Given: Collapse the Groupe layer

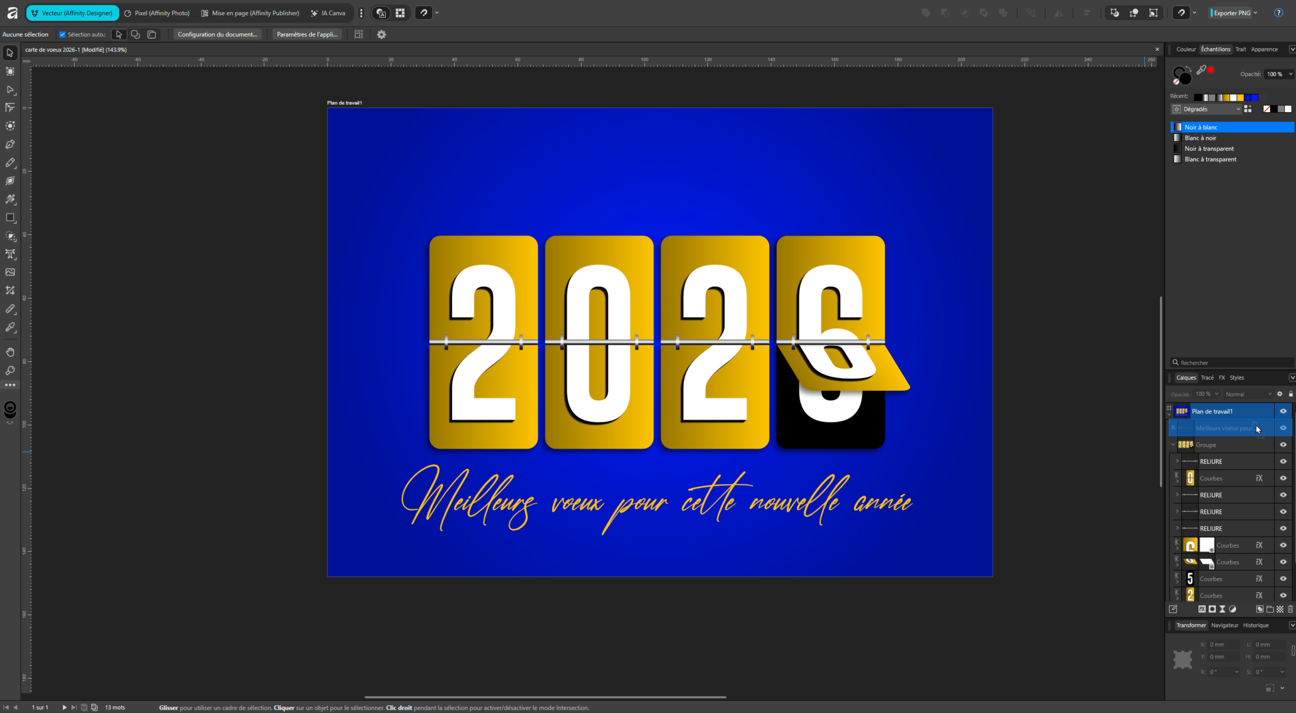Looking at the screenshot, I should (1173, 445).
